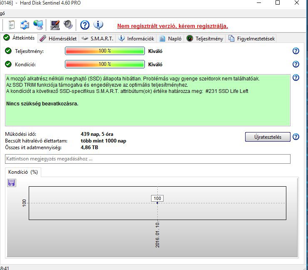Click the 439 nap, 5 óra value
Image resolution: width=308 pixels, height=270 pixels.
tap(97, 134)
